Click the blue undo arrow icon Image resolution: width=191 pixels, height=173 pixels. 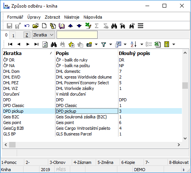[x=27, y=26]
